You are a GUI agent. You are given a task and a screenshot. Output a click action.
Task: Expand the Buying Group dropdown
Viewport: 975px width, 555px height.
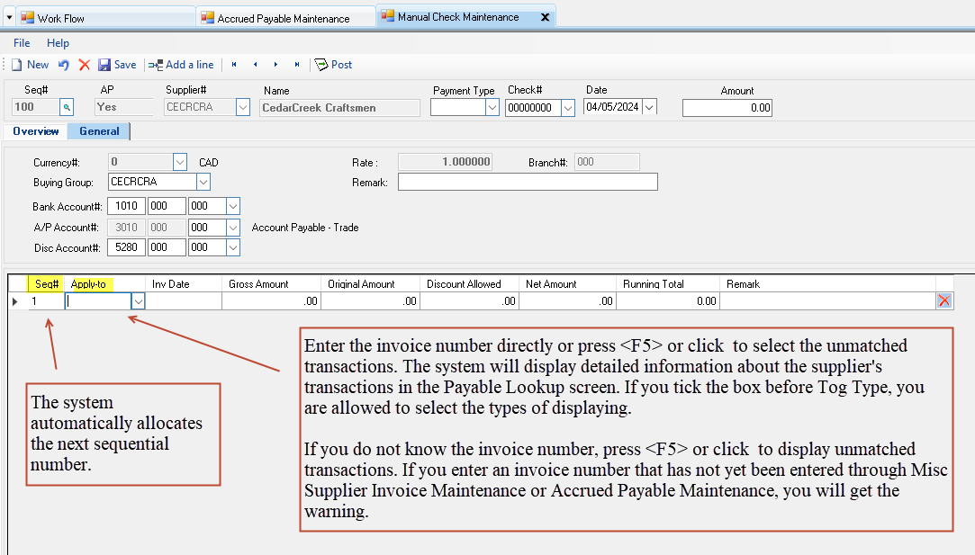pos(203,182)
